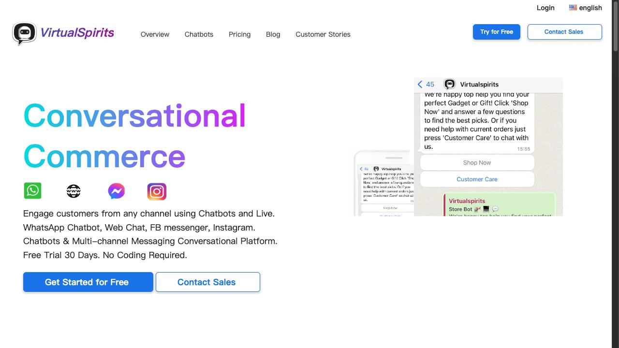Click the green Virtualspirits Store Bot message
Screen dimensions: 619x348
pos(500,205)
